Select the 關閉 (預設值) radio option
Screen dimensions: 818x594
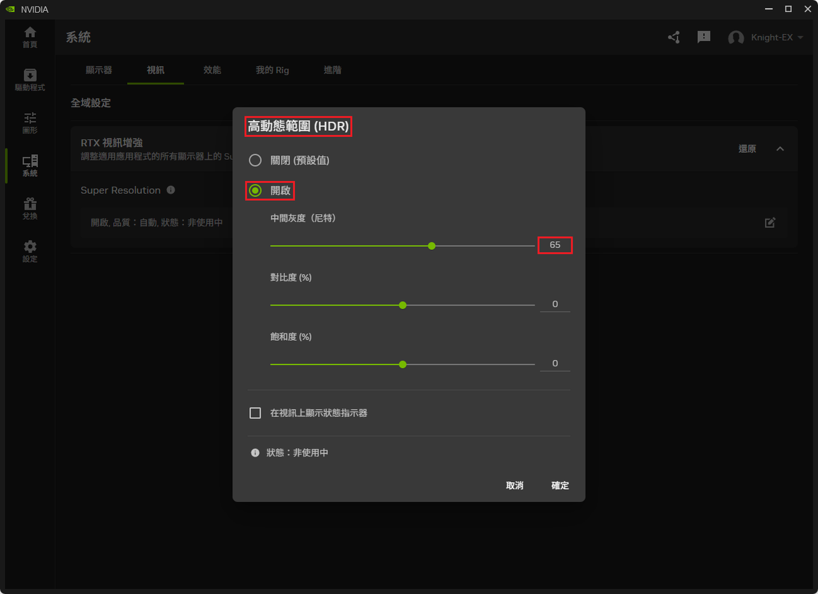pyautogui.click(x=255, y=160)
